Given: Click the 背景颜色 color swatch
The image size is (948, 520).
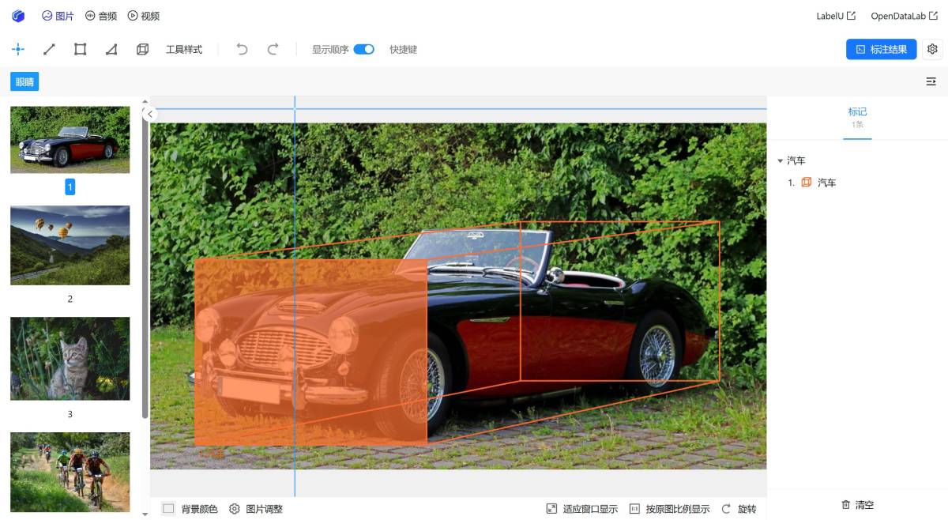Looking at the screenshot, I should point(168,509).
